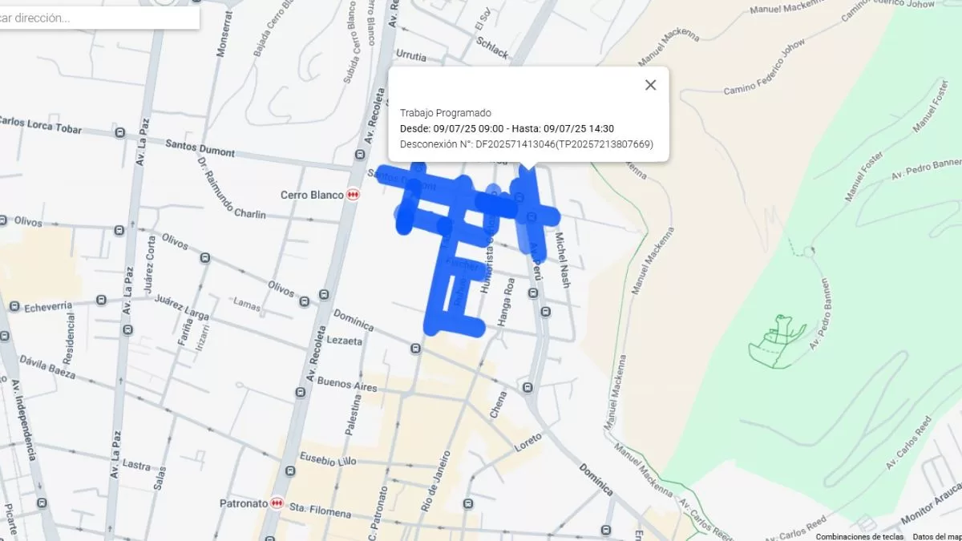
Task: Open the Datos del mapa link
Action: pos(936,536)
